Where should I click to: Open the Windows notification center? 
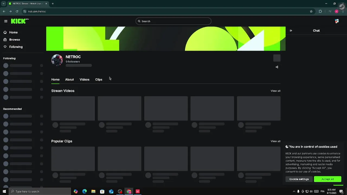point(341,191)
